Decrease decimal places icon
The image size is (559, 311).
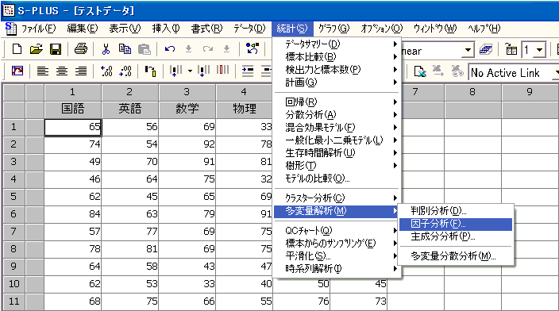coord(125,71)
